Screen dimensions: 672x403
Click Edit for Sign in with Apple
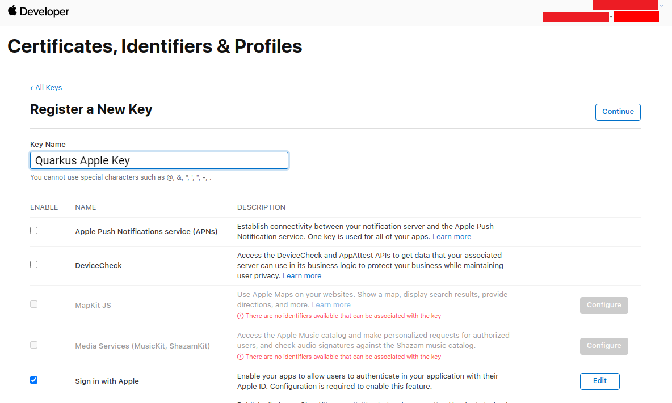[599, 381]
